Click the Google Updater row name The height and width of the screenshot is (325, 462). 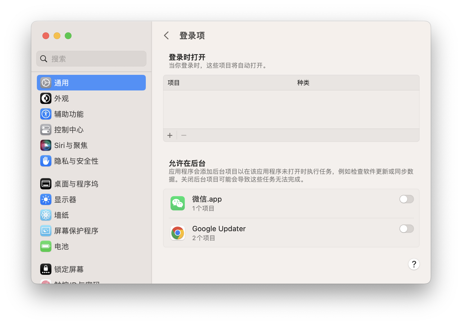click(219, 229)
